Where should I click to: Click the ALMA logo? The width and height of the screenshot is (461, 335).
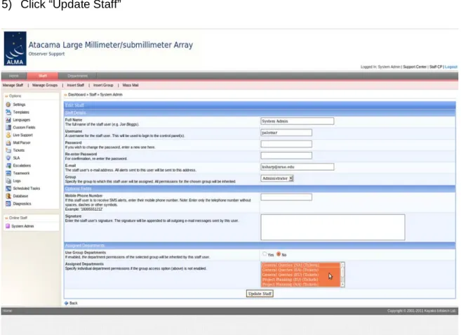[x=15, y=48]
